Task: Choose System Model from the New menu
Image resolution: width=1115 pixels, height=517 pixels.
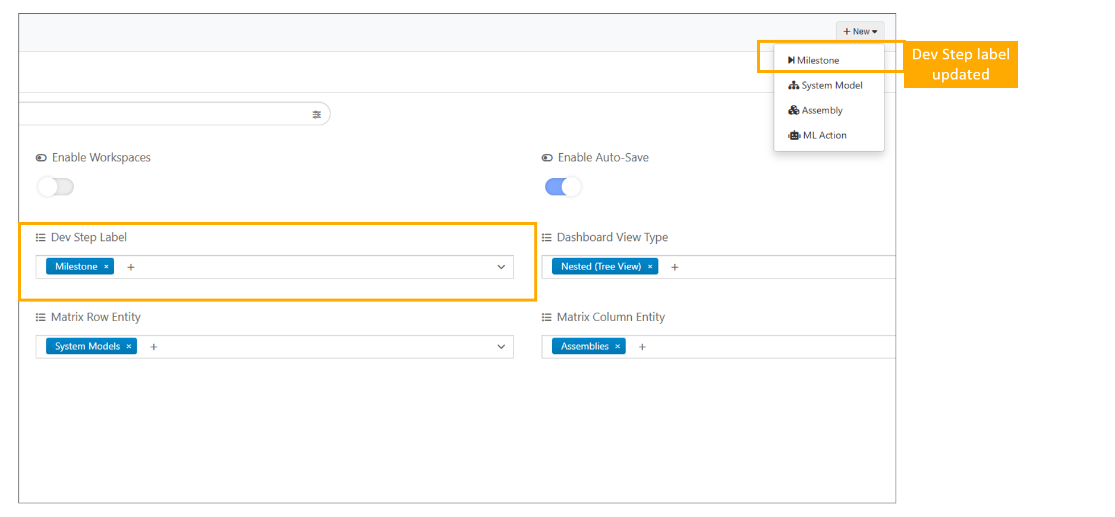Action: click(x=831, y=85)
